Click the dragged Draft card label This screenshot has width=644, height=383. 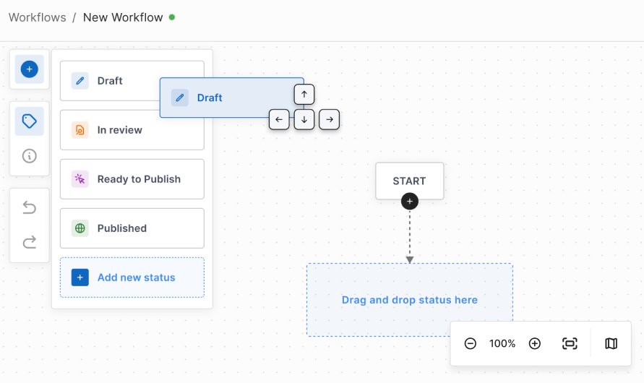[x=210, y=98]
